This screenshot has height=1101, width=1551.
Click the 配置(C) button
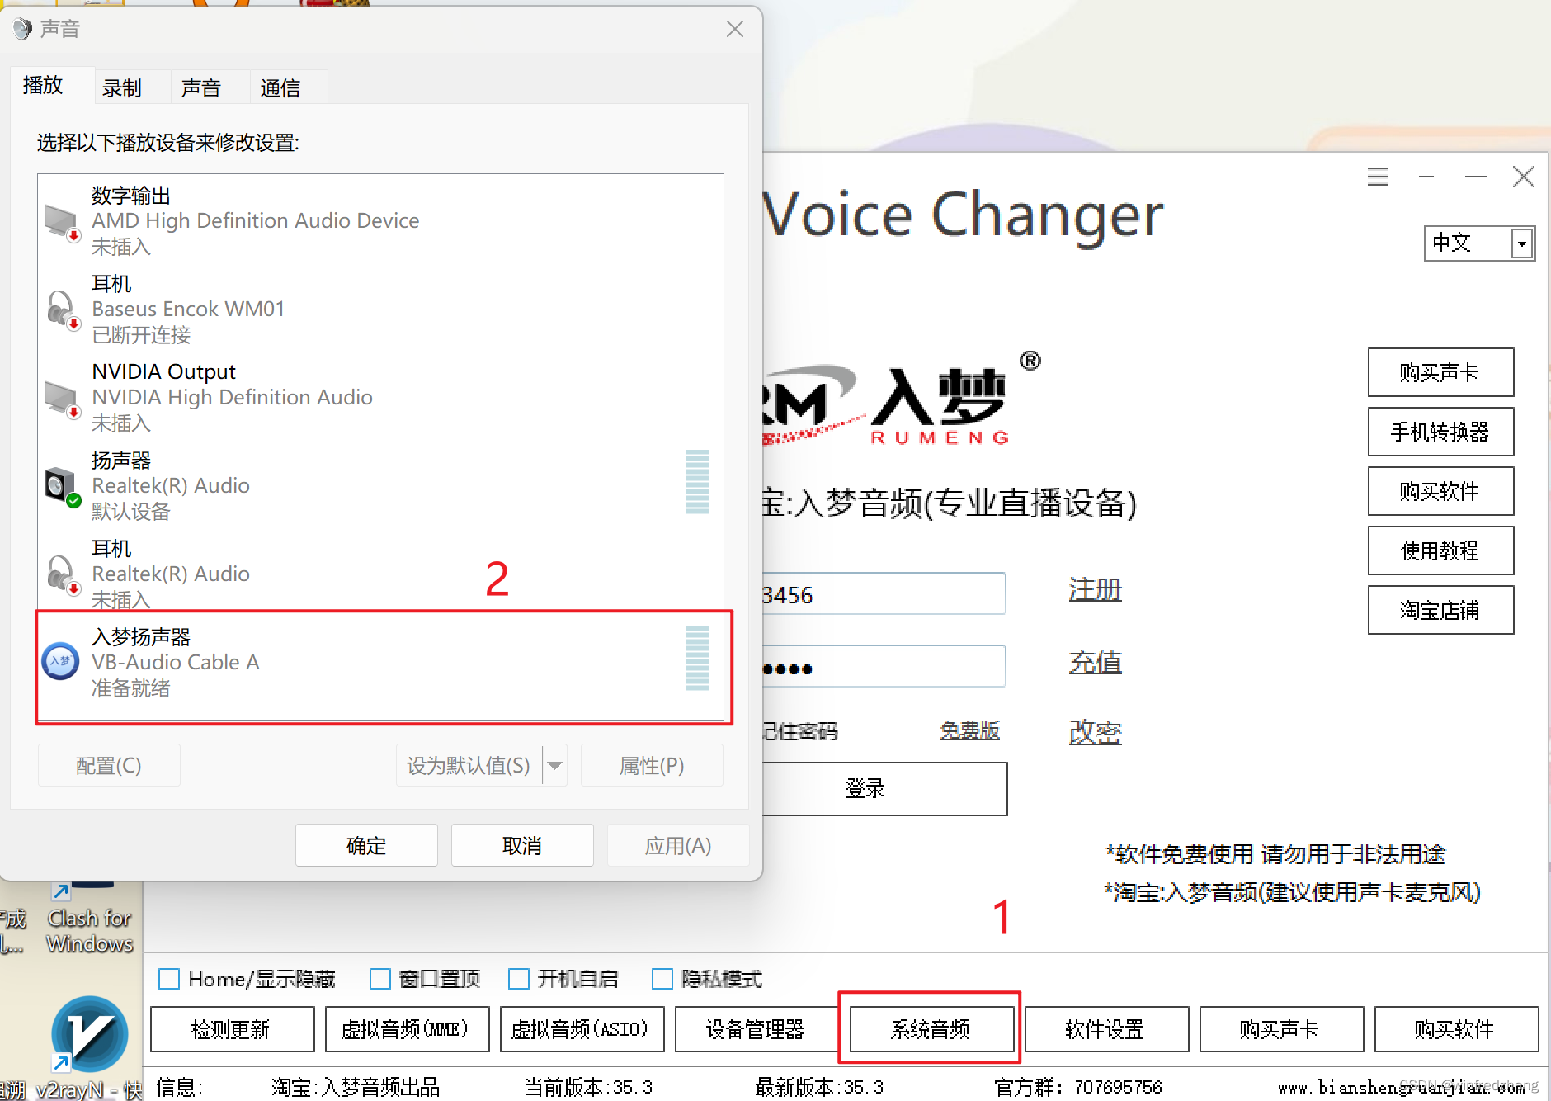(x=109, y=766)
